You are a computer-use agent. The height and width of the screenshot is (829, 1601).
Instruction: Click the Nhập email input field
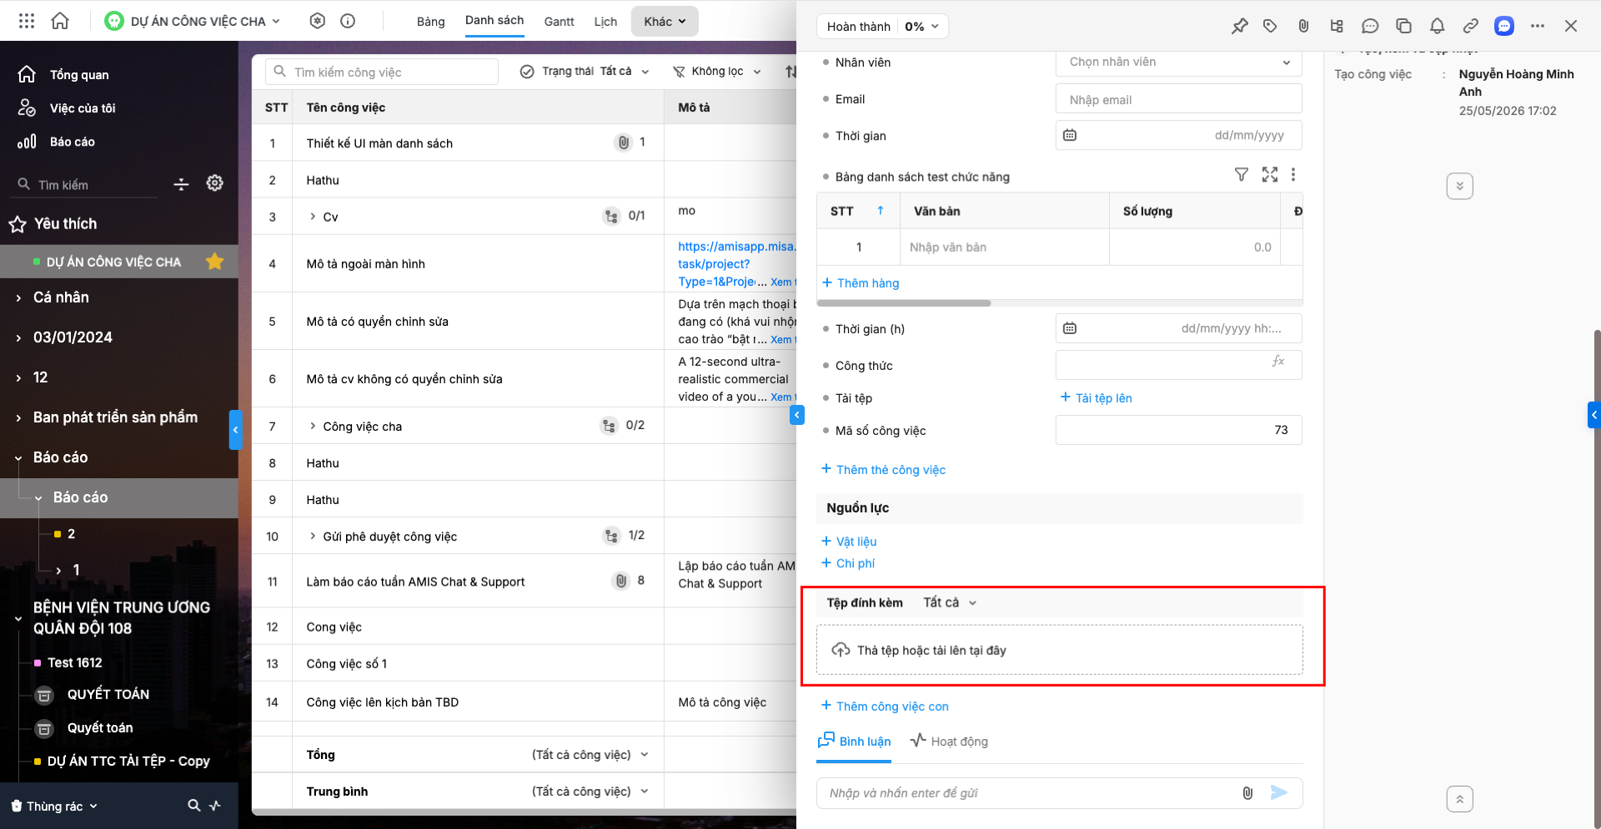[1179, 99]
